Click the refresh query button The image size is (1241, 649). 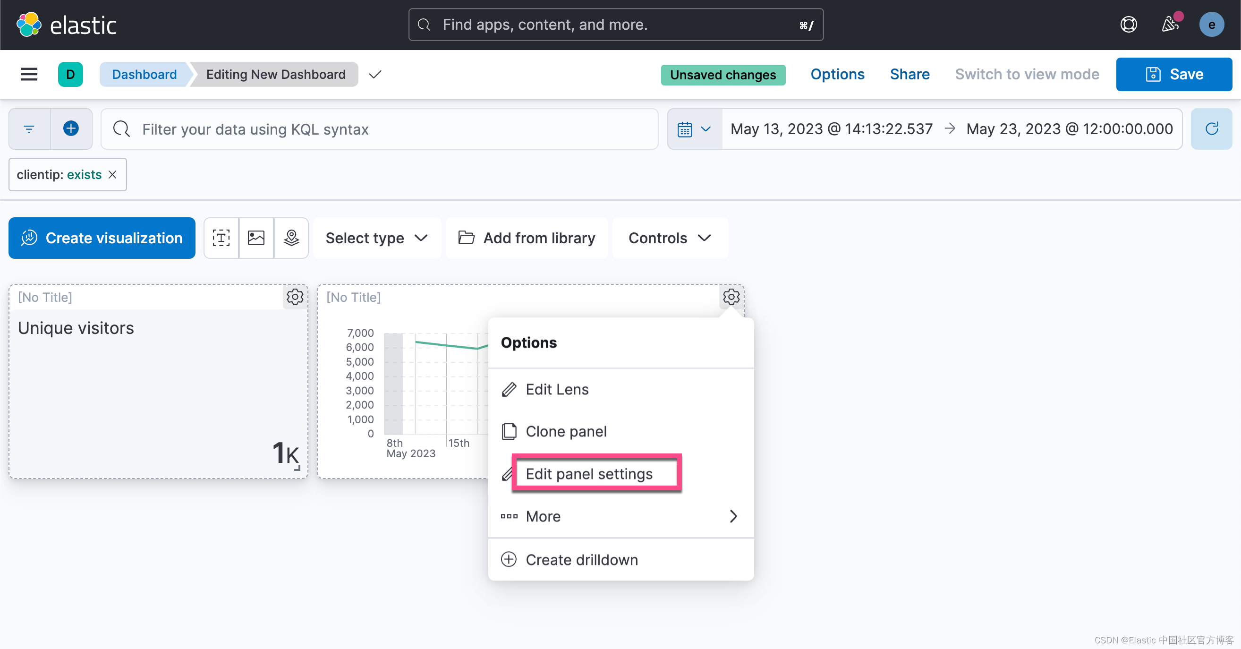click(1211, 128)
